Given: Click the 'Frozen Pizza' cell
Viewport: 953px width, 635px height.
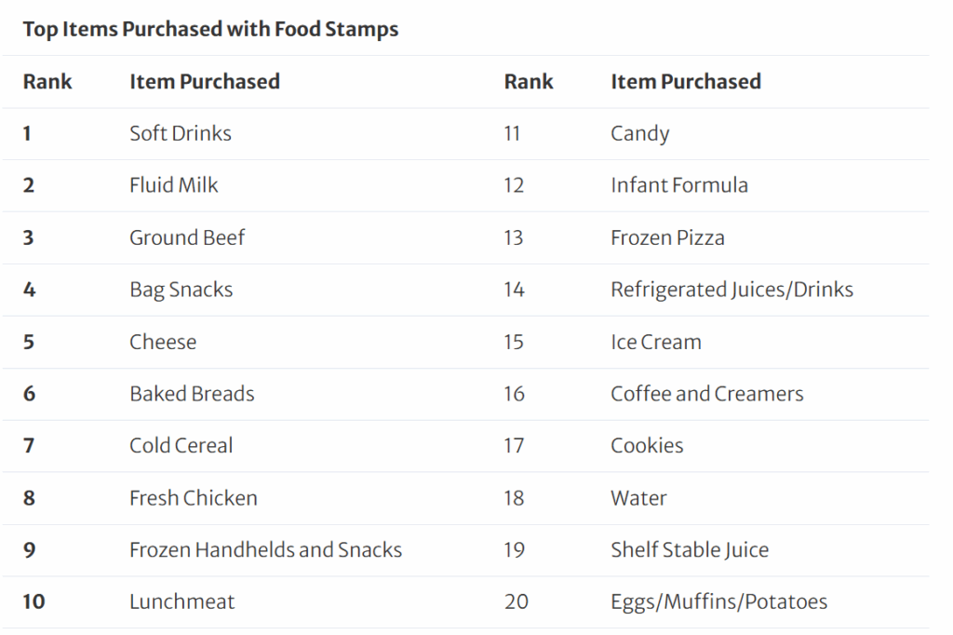Looking at the screenshot, I should 667,237.
